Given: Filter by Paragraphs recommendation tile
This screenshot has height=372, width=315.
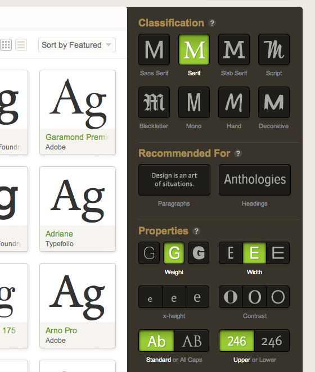Looking at the screenshot, I should pos(174,180).
